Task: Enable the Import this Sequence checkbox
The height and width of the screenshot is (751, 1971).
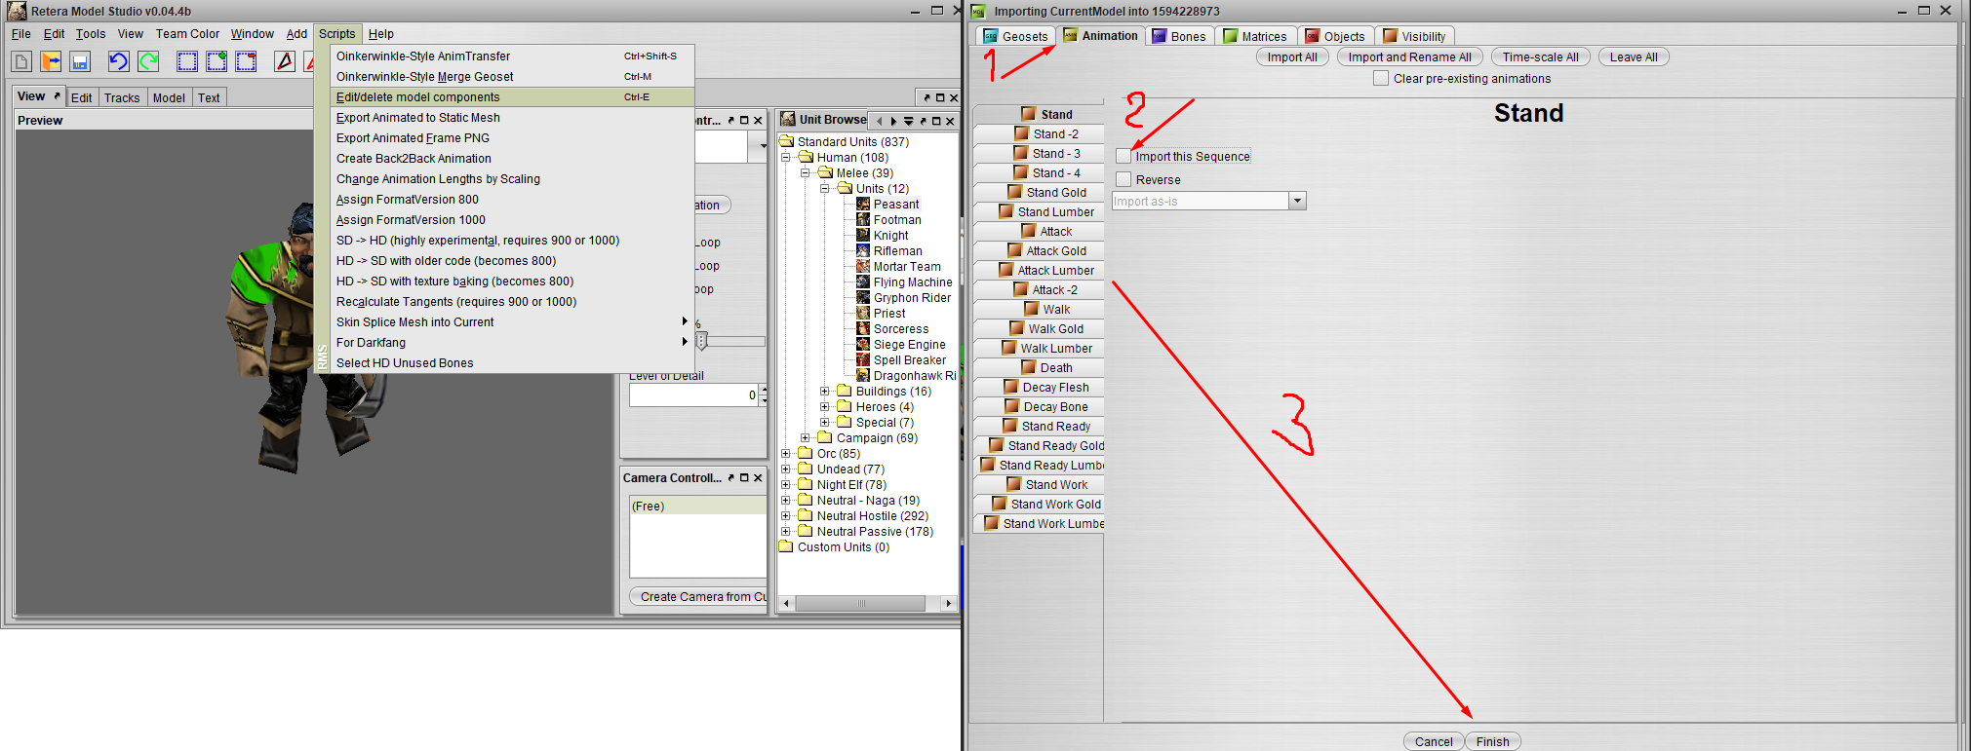Action: tap(1123, 156)
